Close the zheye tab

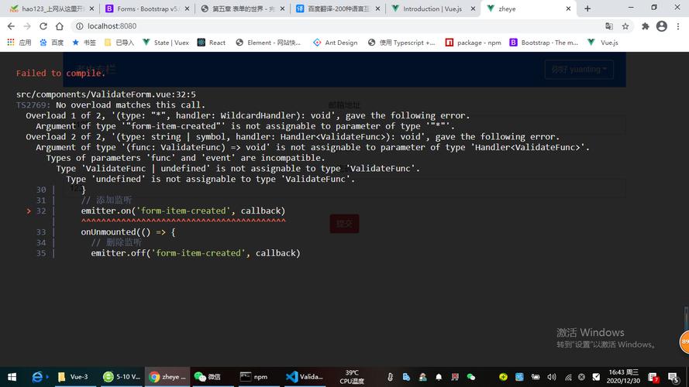coord(568,9)
